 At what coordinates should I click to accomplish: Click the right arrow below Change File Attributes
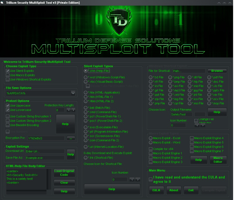(x=203, y=125)
